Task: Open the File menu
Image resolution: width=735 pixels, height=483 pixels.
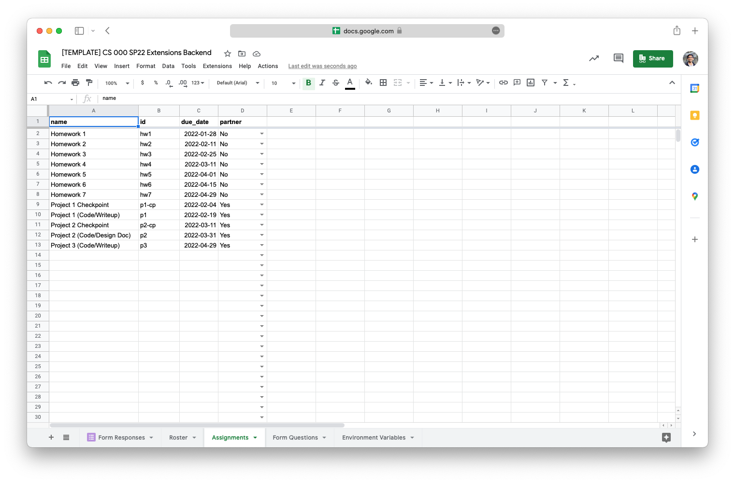Action: tap(66, 66)
